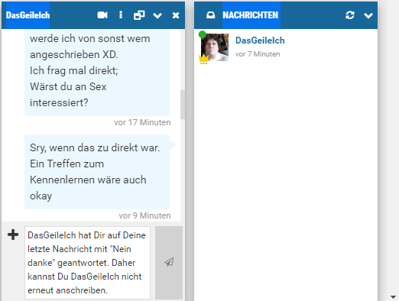The image size is (399, 301).
Task: Close the DasGeilelch chat
Action: 176,15
